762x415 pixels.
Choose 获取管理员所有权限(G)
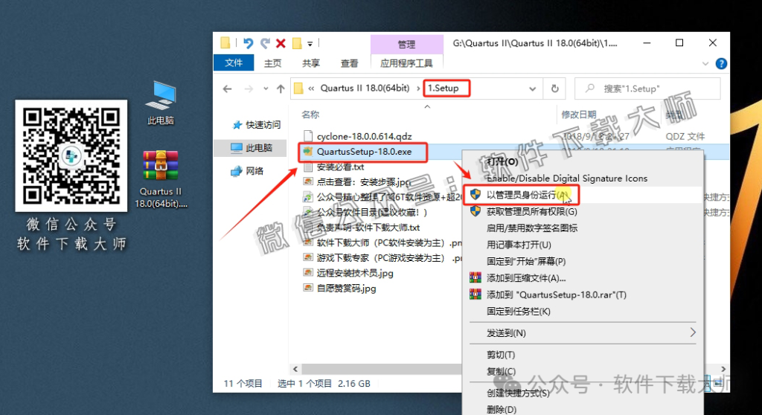(x=531, y=211)
